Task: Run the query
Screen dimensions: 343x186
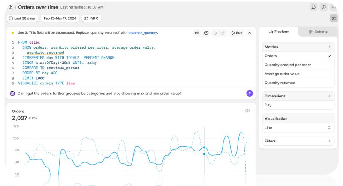Action: click(236, 33)
